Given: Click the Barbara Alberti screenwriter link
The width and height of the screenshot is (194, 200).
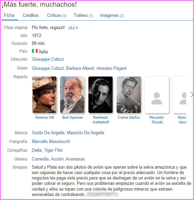Looking at the screenshot, I should pyautogui.click(x=80, y=68).
